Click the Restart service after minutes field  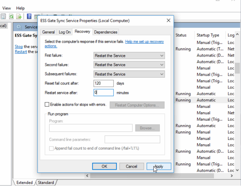[x=103, y=93]
